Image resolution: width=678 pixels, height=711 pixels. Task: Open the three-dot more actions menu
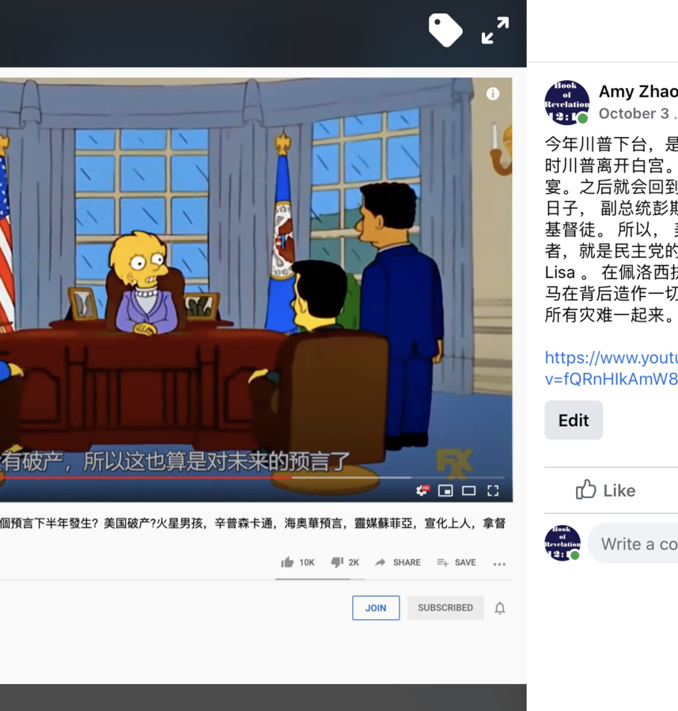click(499, 564)
